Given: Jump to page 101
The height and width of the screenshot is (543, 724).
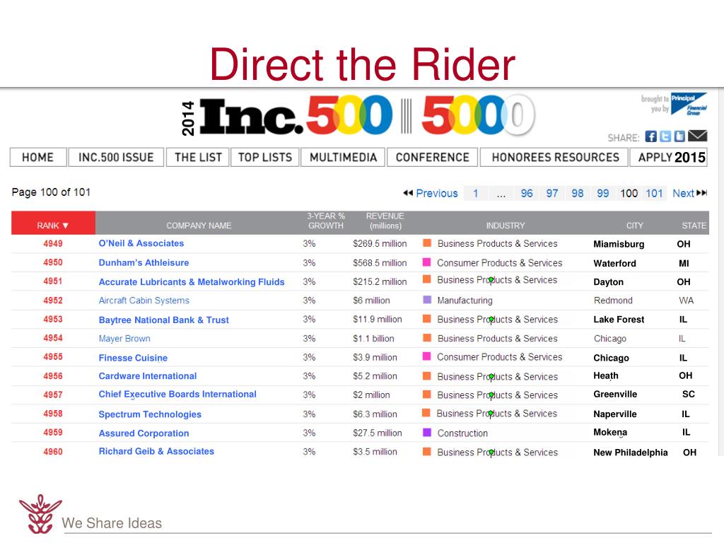Looking at the screenshot, I should (654, 194).
